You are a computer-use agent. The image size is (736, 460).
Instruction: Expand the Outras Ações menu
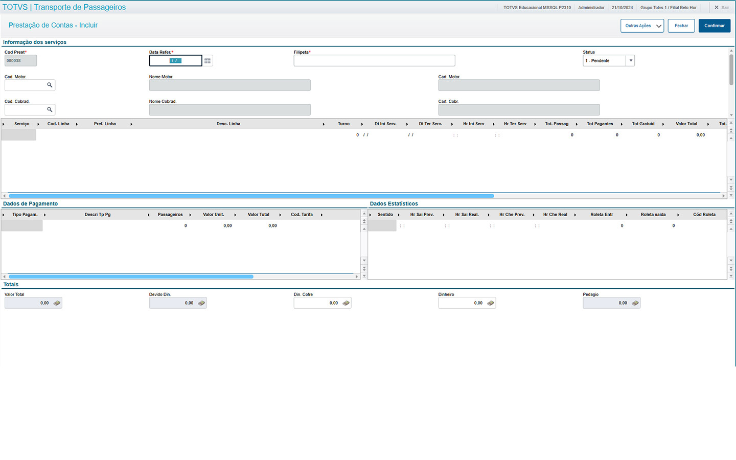(x=642, y=26)
